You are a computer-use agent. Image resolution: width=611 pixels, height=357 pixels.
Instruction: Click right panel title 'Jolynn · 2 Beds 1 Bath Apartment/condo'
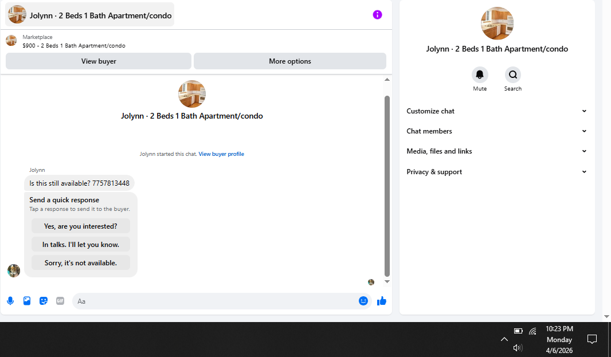point(497,49)
